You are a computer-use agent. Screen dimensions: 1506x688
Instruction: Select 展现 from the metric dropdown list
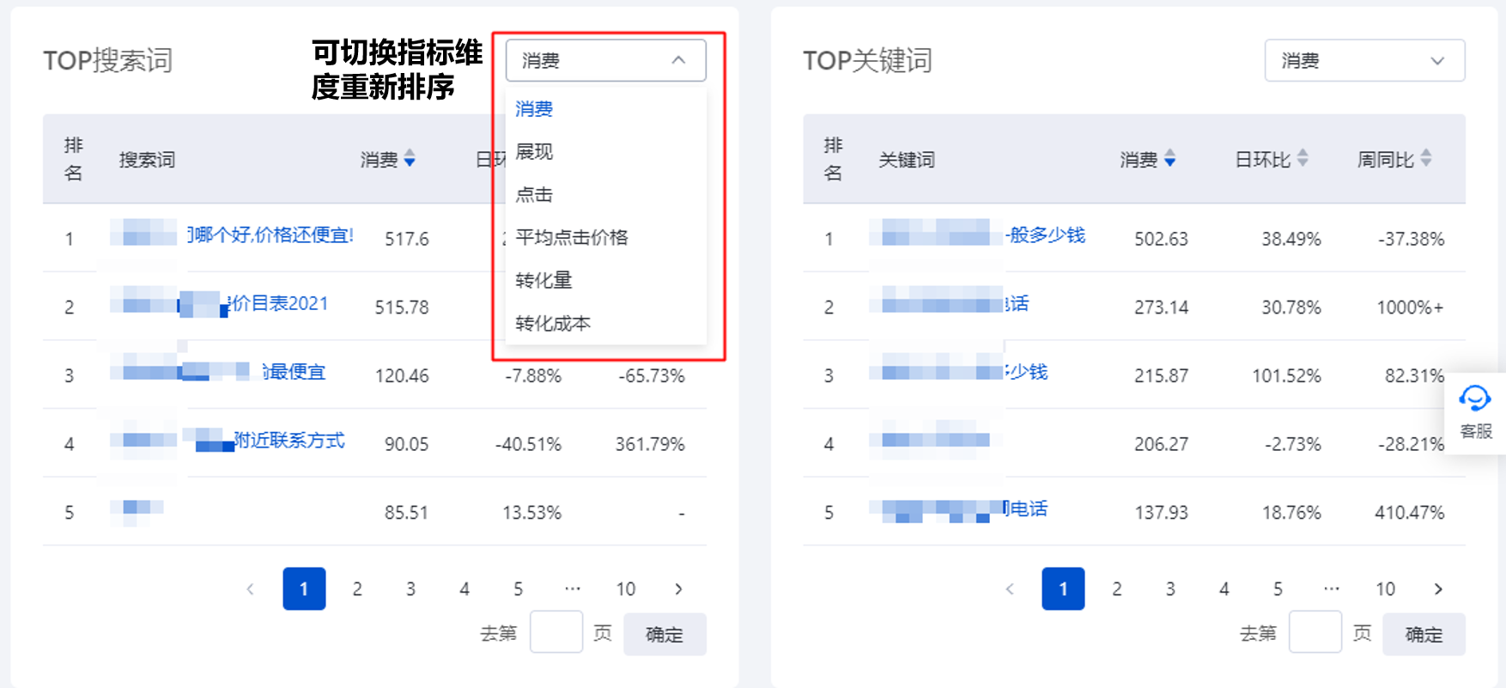[534, 152]
